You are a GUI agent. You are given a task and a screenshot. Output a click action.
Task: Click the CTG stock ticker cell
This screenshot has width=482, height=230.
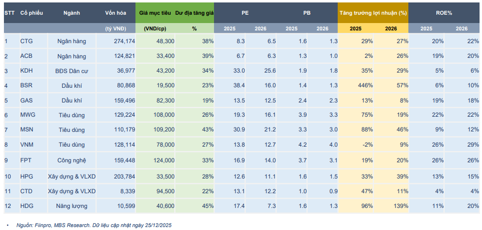pos(26,41)
